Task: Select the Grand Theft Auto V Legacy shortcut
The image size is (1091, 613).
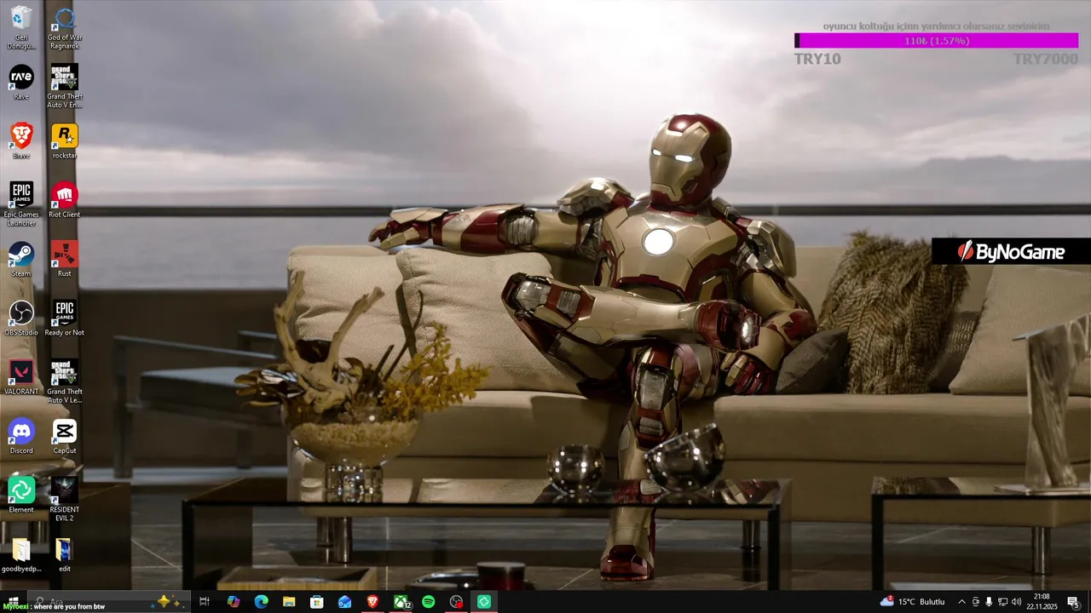Action: point(65,381)
